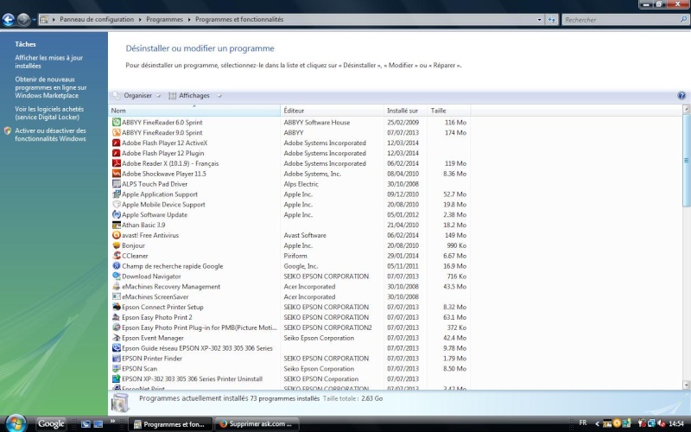Click the EPSON Printer Finder icon
The height and width of the screenshot is (432, 691).
(117, 359)
